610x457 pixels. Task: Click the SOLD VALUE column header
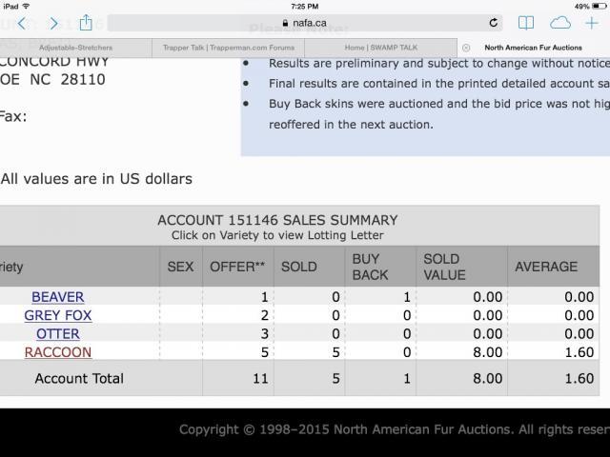point(444,267)
